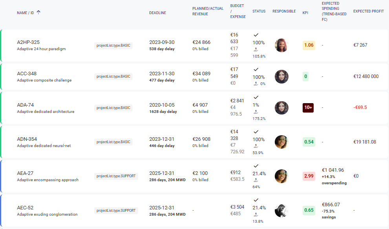Click the expense hand icon in ACC-348 row
The image size is (389, 229).
pos(256,84)
